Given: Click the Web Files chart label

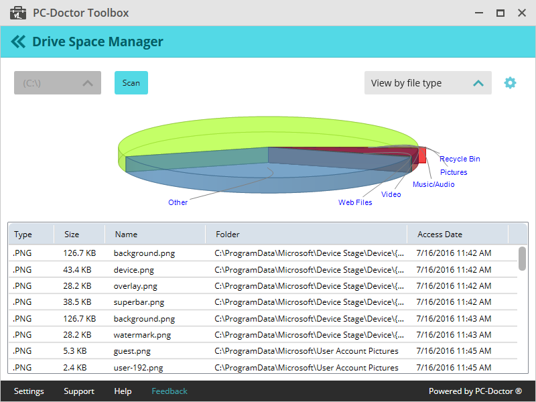Looking at the screenshot, I should (355, 202).
